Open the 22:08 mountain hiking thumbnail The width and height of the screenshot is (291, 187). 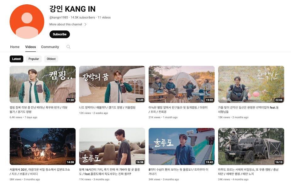(x=251, y=84)
